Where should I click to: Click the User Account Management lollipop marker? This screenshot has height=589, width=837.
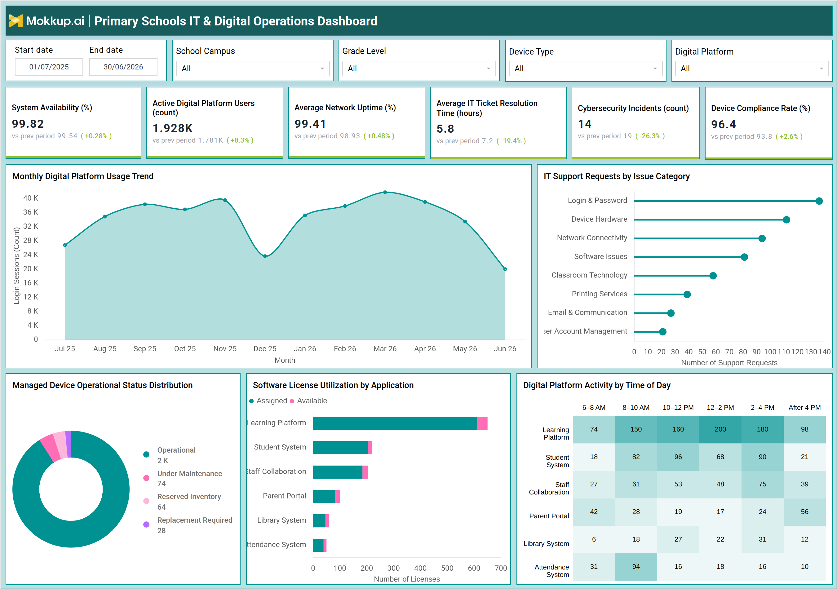point(663,332)
